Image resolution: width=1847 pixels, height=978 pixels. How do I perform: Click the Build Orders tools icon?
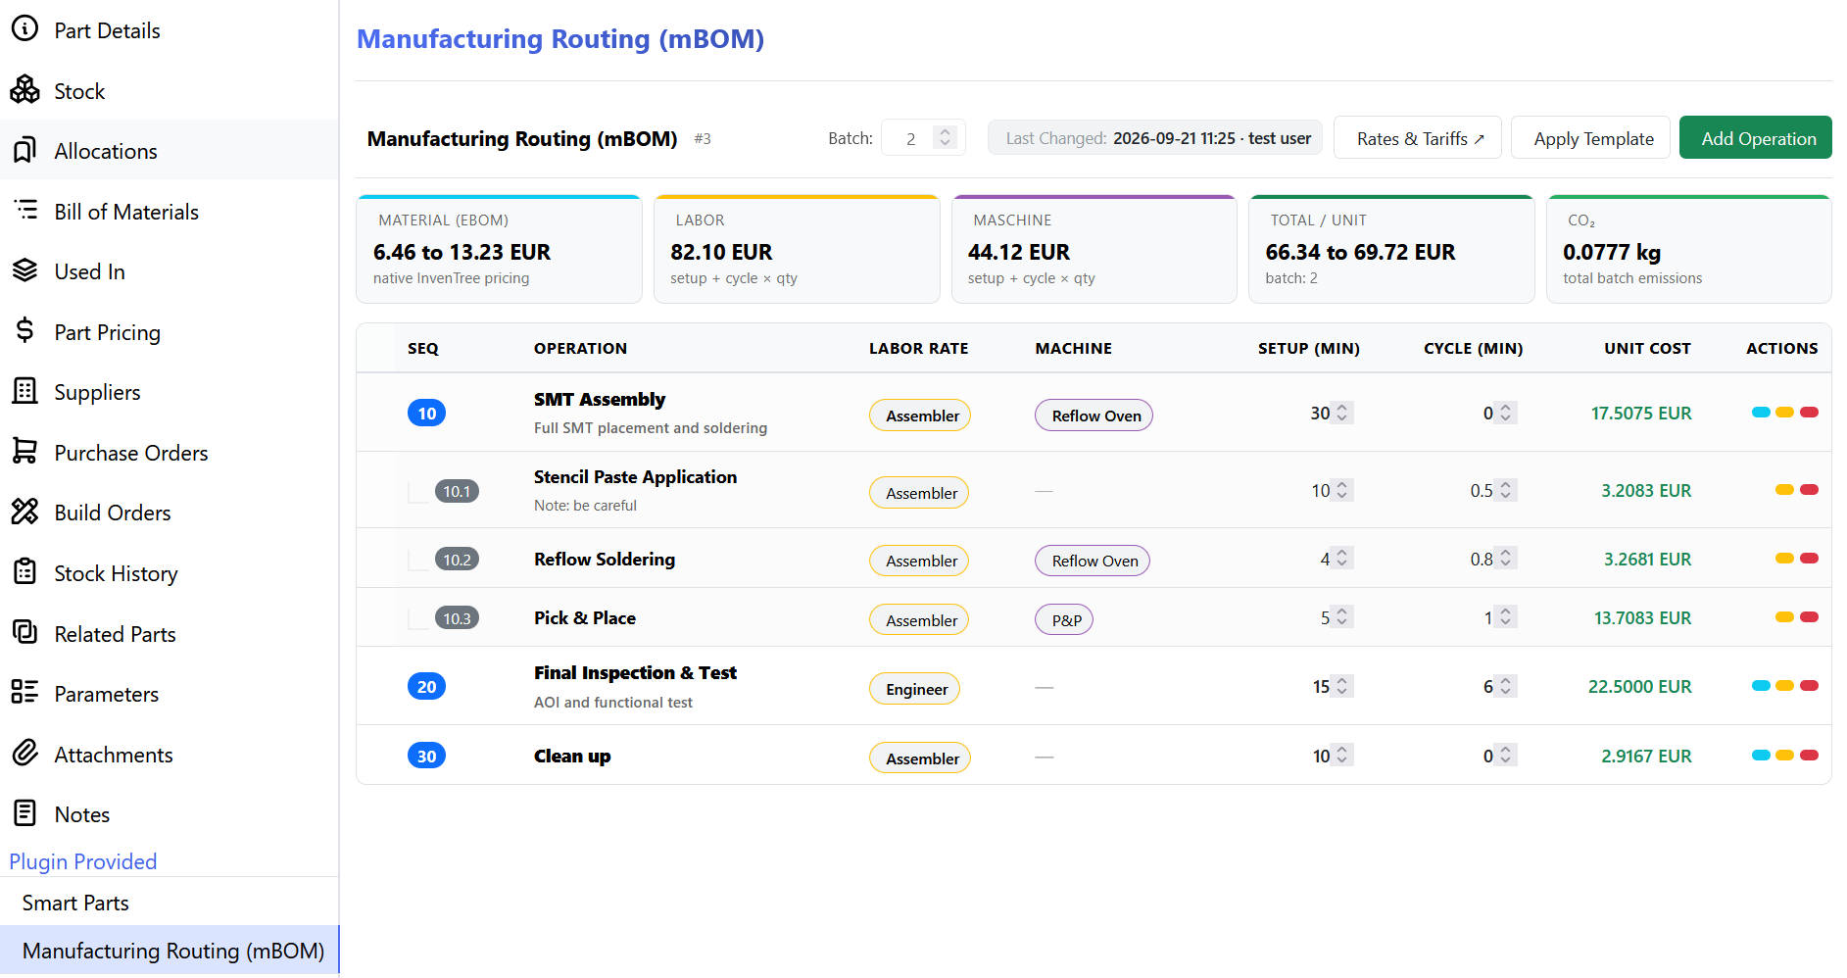[24, 512]
